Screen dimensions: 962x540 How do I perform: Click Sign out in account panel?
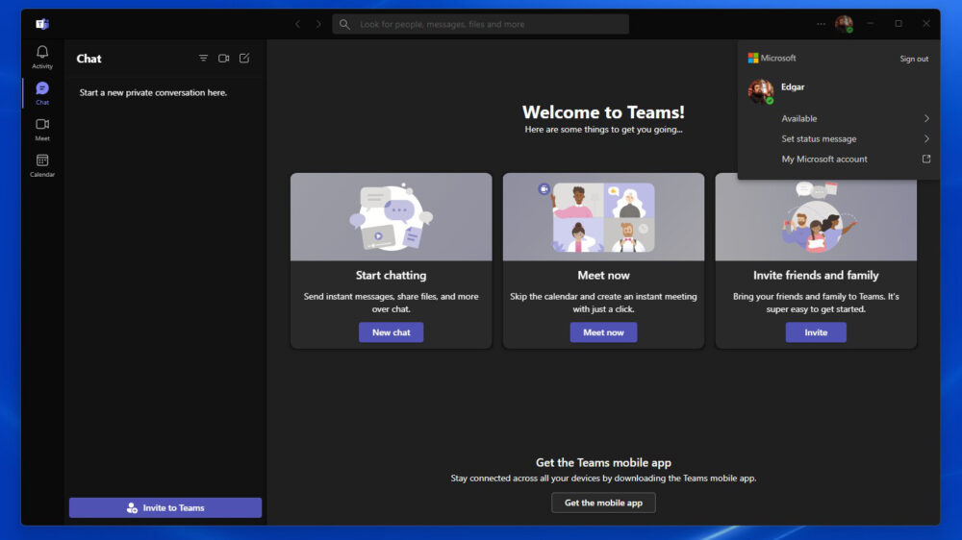(914, 59)
